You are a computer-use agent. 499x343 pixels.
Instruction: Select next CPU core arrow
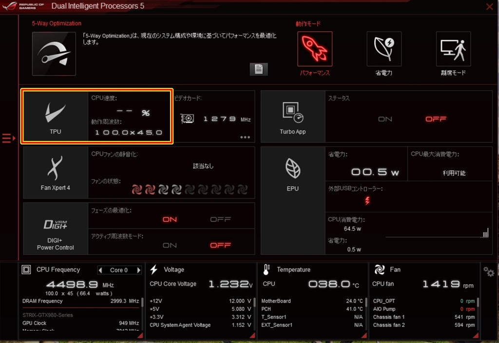(138, 270)
